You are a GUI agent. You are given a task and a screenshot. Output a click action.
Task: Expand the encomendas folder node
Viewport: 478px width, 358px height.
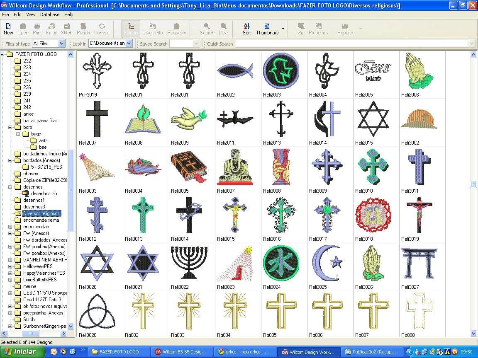[10, 227]
